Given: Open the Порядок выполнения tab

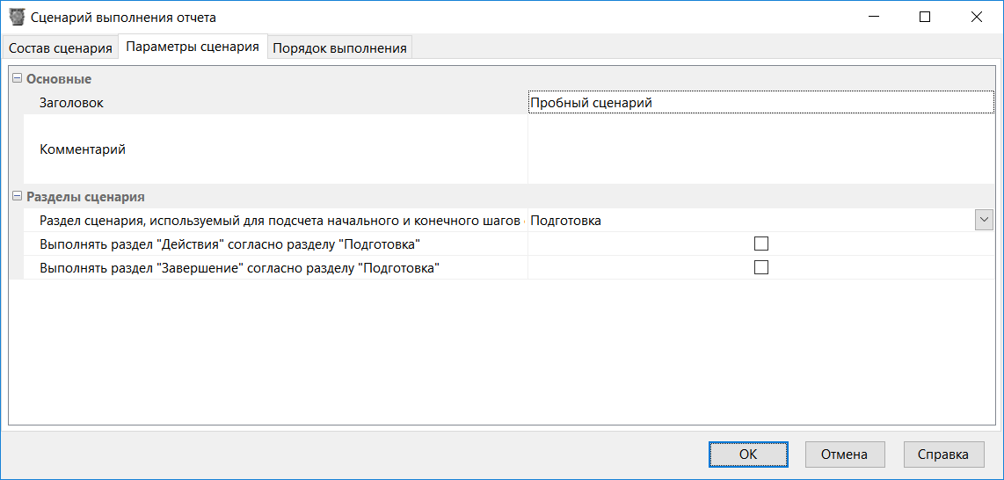Looking at the screenshot, I should click(339, 48).
